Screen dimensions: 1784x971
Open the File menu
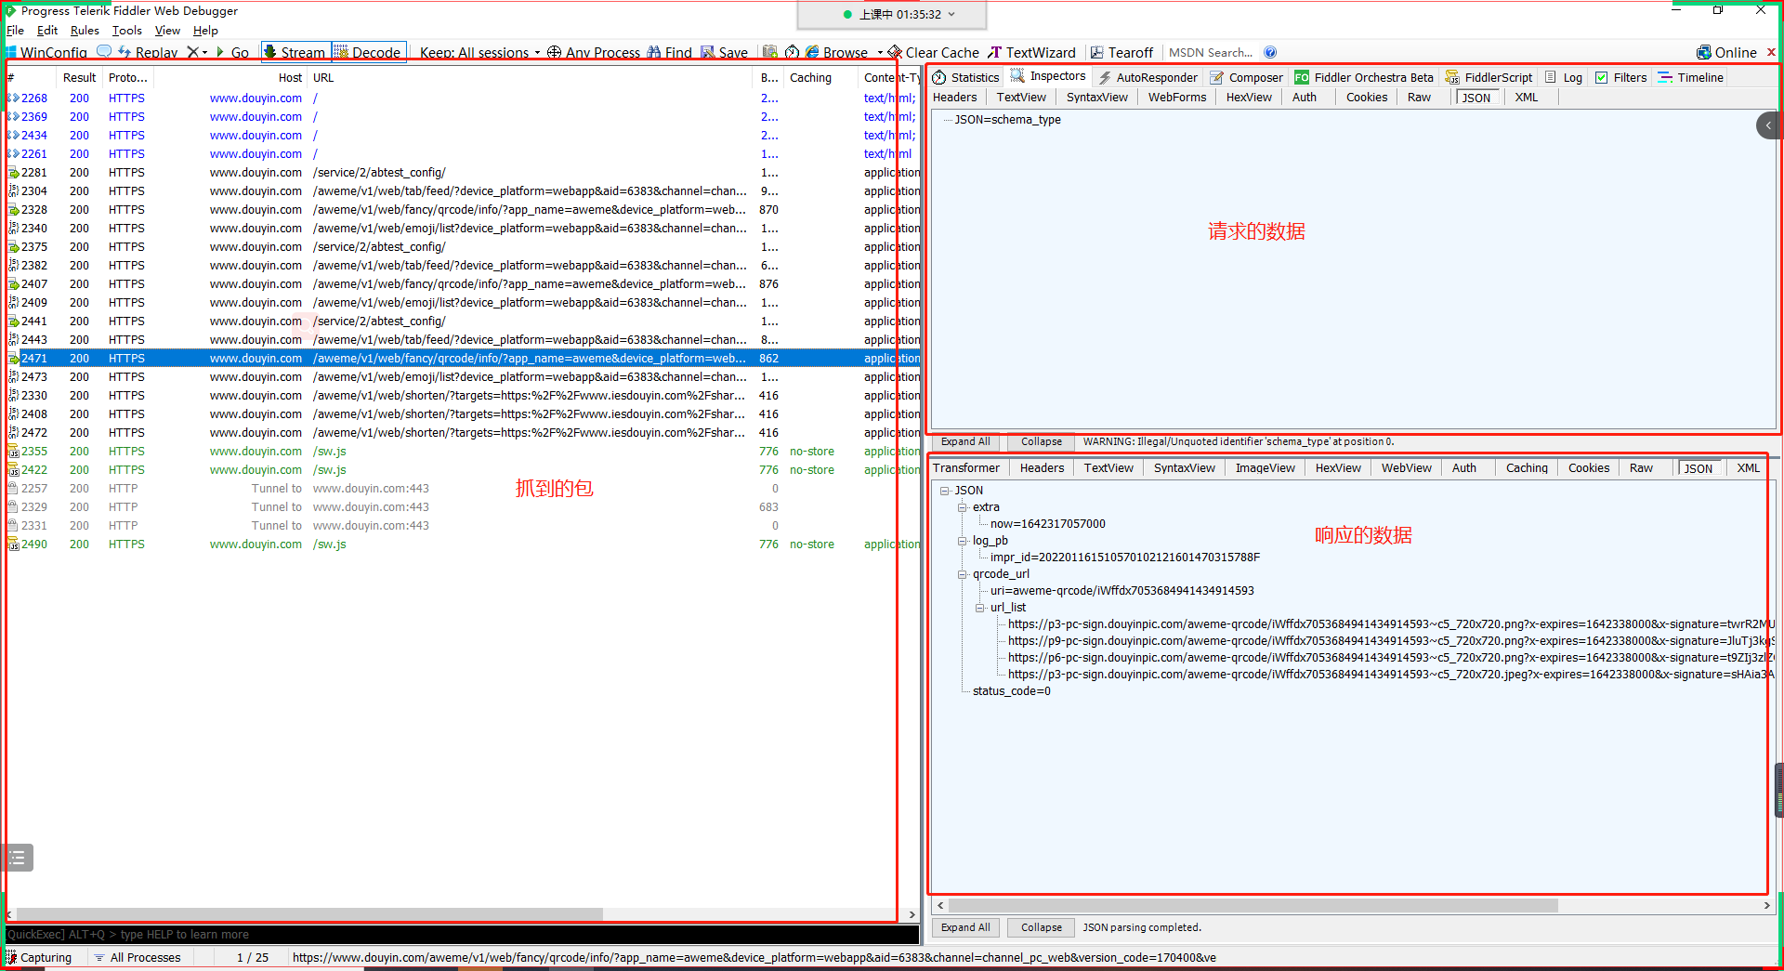15,31
